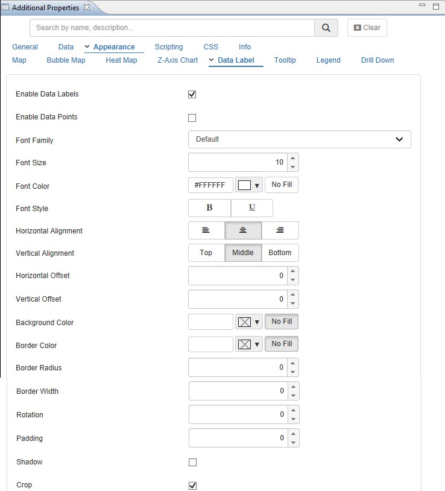Set horizontal alignment to center
The image size is (445, 491).
243,230
